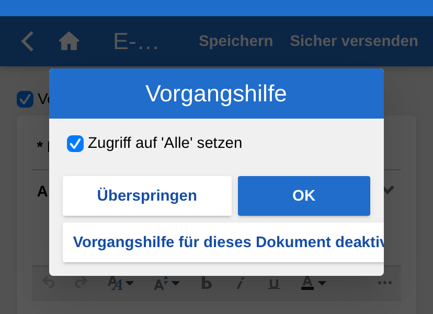
Task: Click Speichern in the header
Action: pos(236,41)
